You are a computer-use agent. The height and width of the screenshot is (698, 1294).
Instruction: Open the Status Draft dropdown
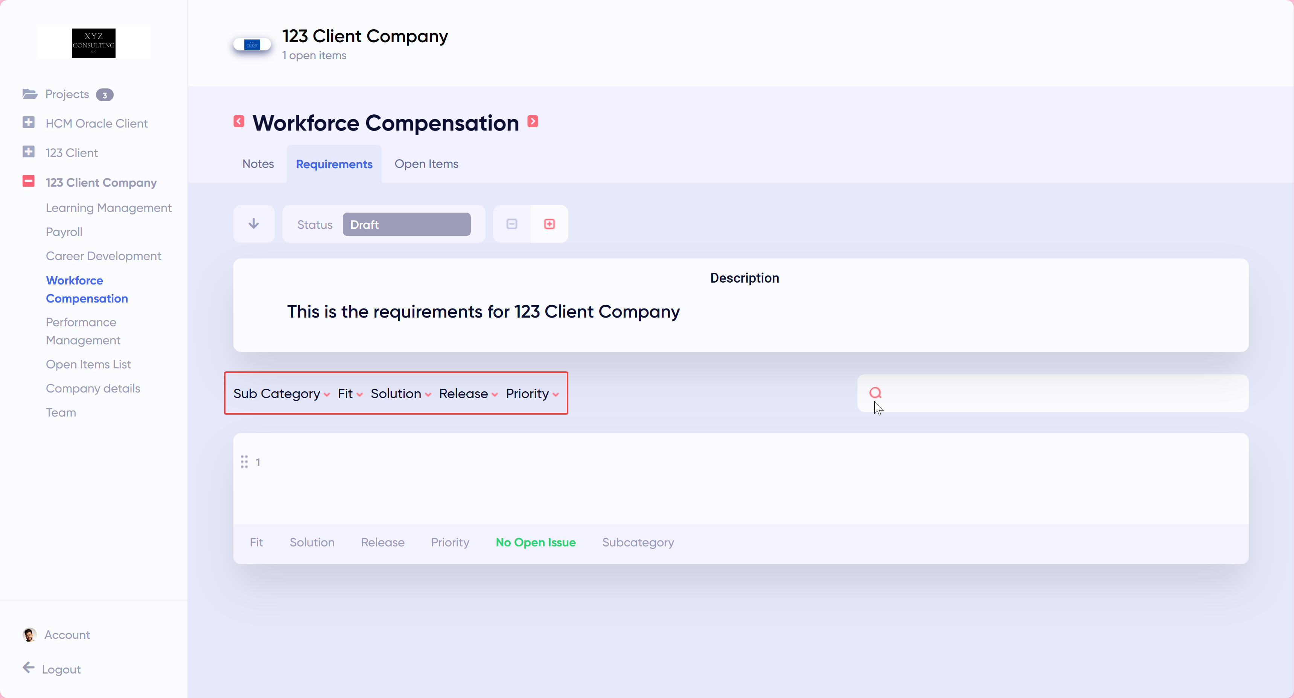point(406,225)
